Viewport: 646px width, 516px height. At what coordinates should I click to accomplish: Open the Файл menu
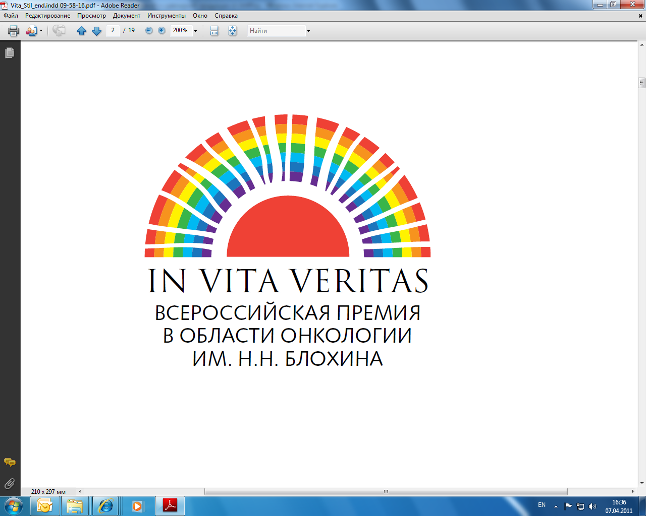click(11, 16)
